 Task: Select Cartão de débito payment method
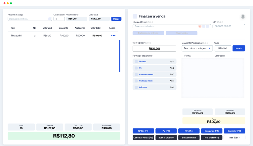pyautogui.click(x=154, y=81)
